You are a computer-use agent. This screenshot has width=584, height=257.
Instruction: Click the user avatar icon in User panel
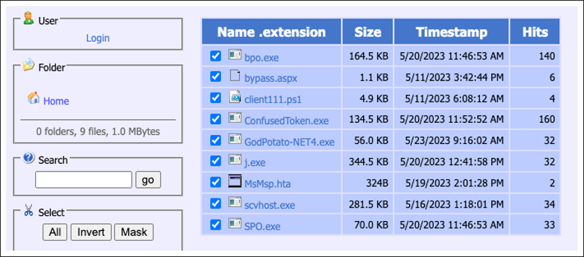point(28,18)
